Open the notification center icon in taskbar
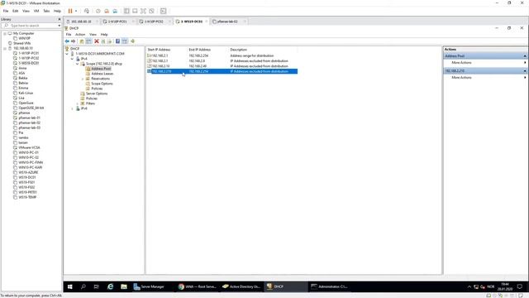This screenshot has width=529, height=298. 520,286
